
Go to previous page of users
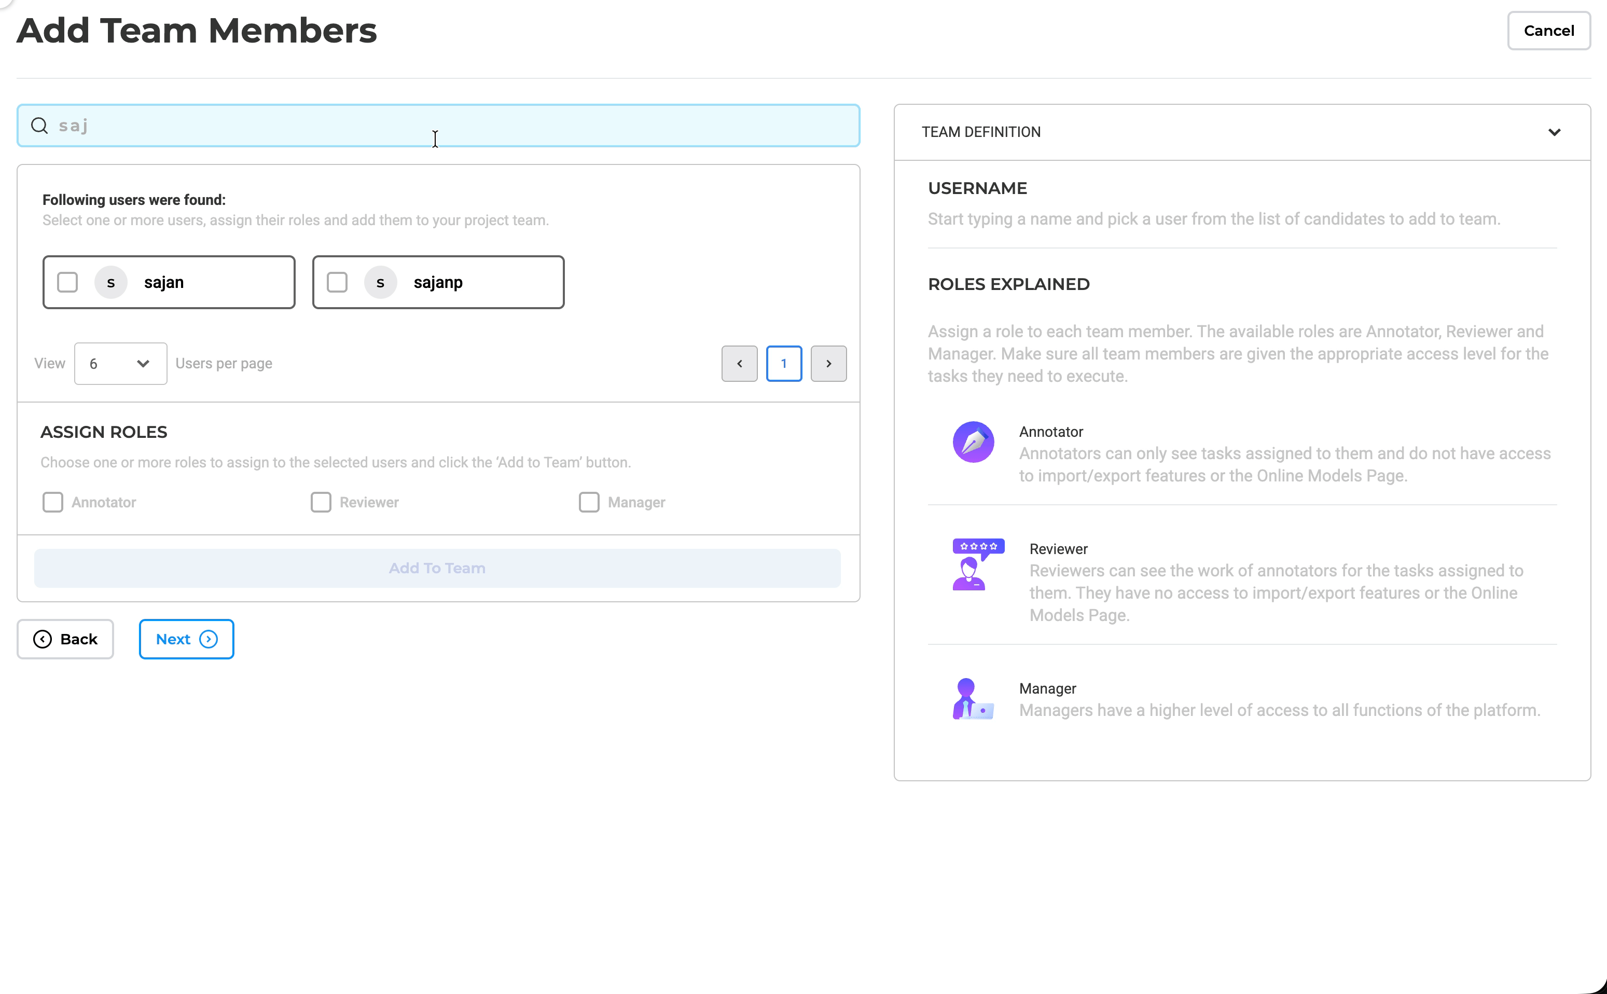pos(739,364)
